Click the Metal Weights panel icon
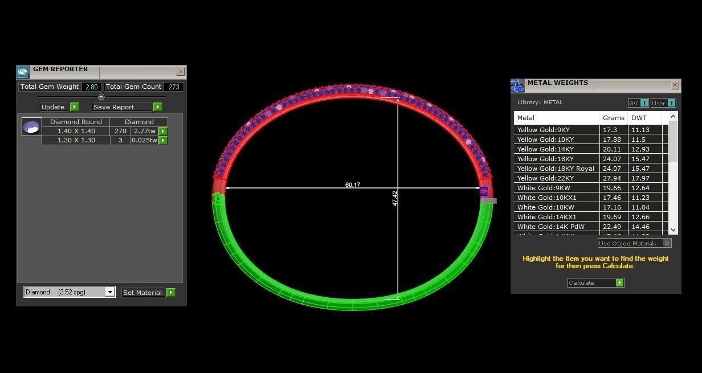The height and width of the screenshot is (373, 702). pyautogui.click(x=517, y=85)
